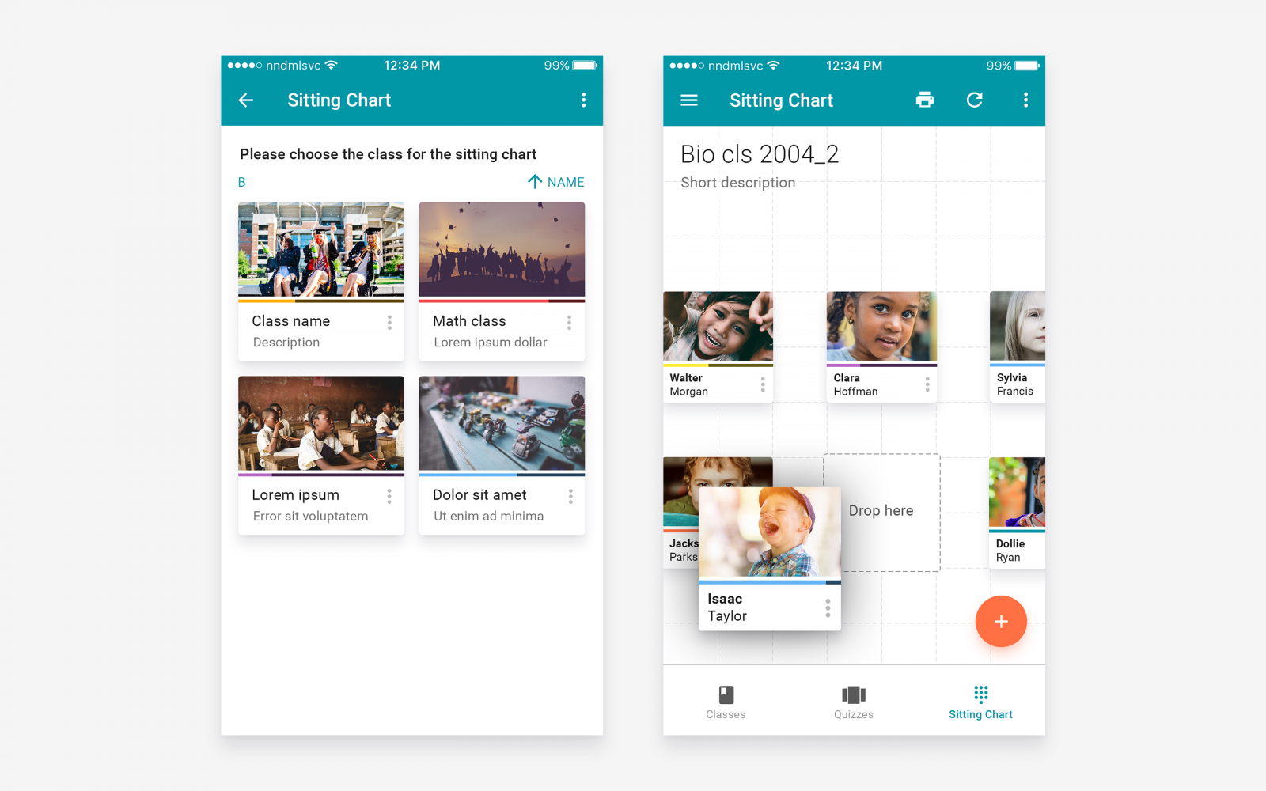Switch to the Quizzes tab
1266x791 pixels.
pyautogui.click(x=853, y=702)
